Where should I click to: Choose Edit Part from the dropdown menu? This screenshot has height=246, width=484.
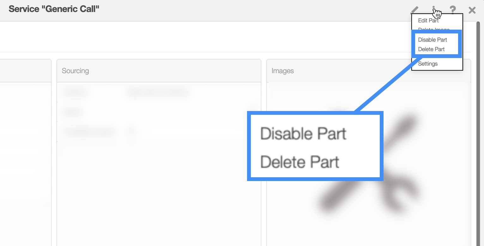click(x=428, y=20)
